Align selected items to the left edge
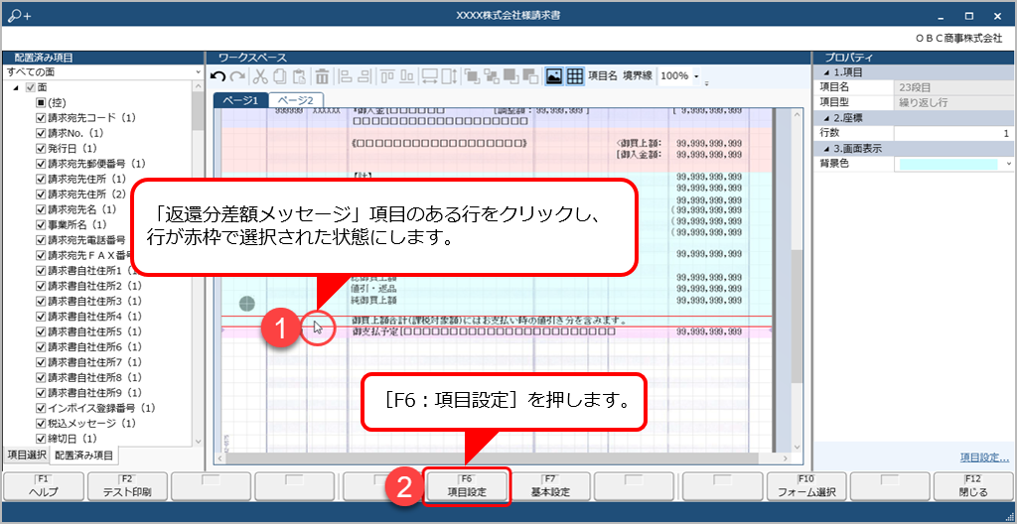This screenshot has height=524, width=1017. click(x=347, y=76)
